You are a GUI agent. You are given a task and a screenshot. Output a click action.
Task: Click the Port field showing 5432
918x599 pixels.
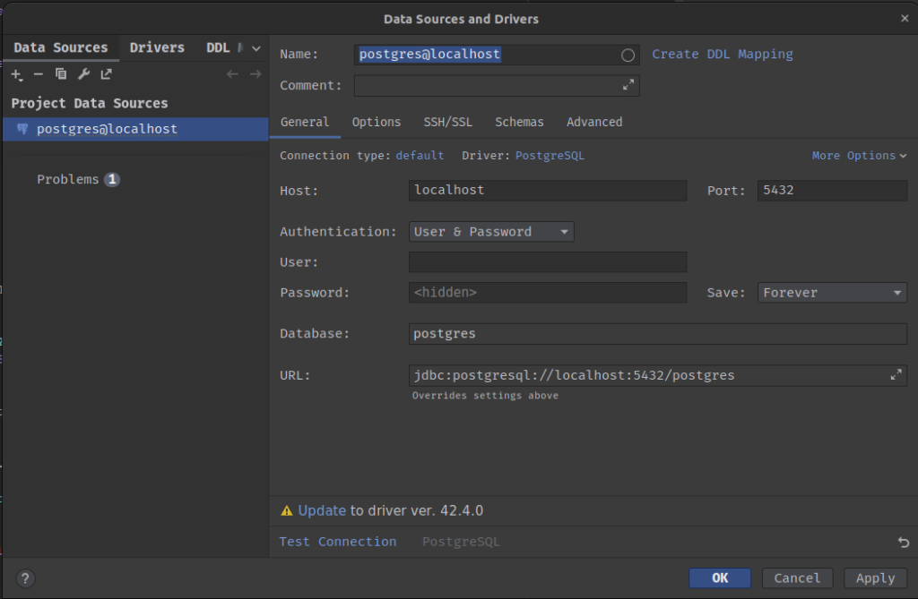pyautogui.click(x=832, y=190)
